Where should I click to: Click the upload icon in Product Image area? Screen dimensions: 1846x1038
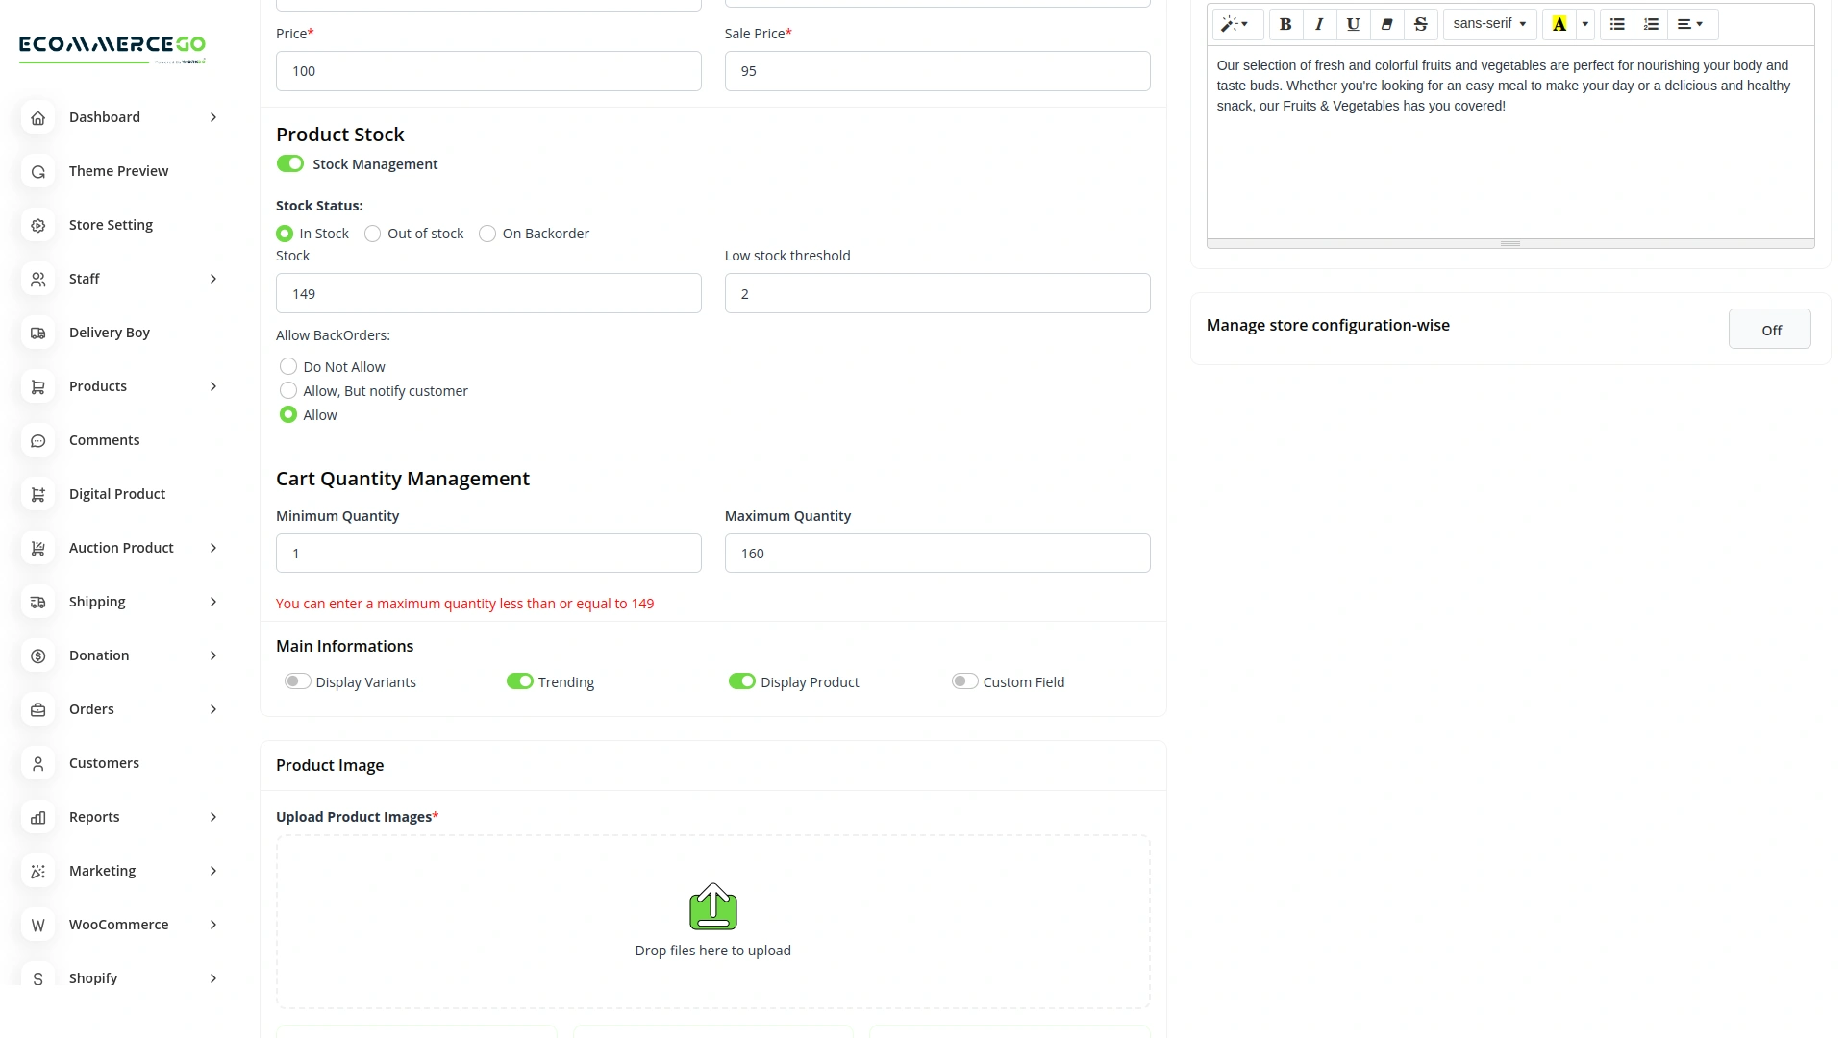[x=712, y=905]
